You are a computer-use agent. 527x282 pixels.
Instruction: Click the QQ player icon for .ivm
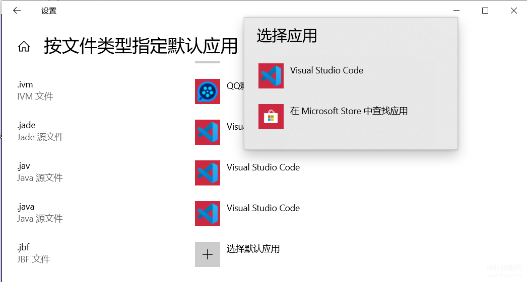208,91
